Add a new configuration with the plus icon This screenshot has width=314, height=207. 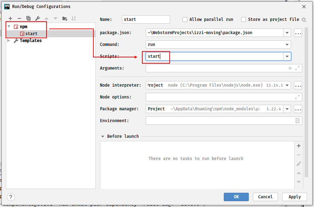tap(10, 19)
